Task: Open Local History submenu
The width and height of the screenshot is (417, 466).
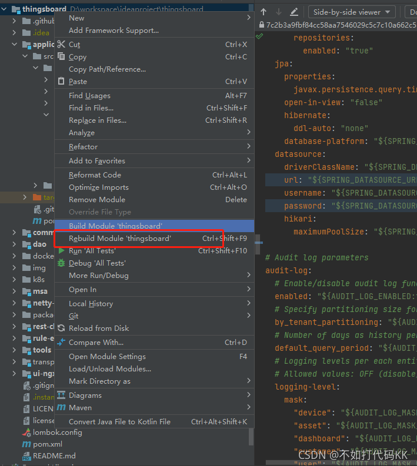Action: 154,303
